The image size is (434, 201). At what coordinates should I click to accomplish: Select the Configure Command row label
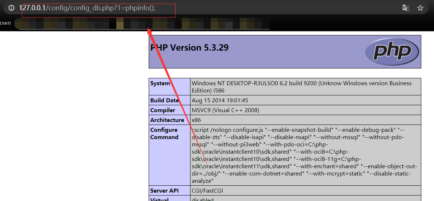(164, 134)
